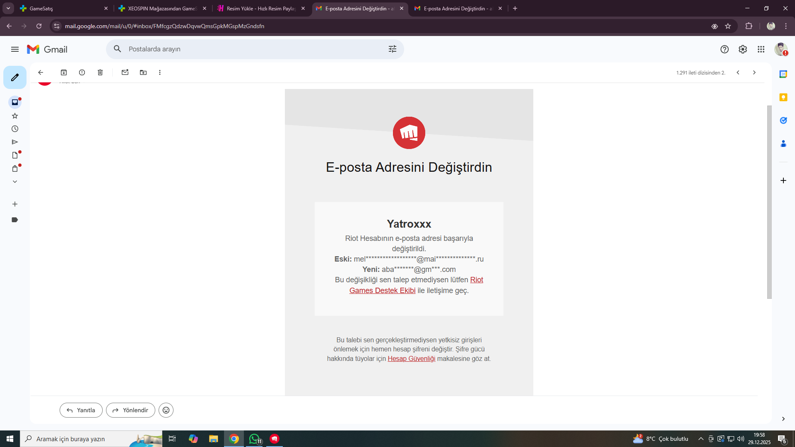The width and height of the screenshot is (795, 447).
Task: Click the email page vertical scrollbar
Action: 769,202
